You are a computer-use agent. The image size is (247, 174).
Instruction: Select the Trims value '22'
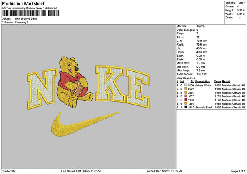pos(198,37)
